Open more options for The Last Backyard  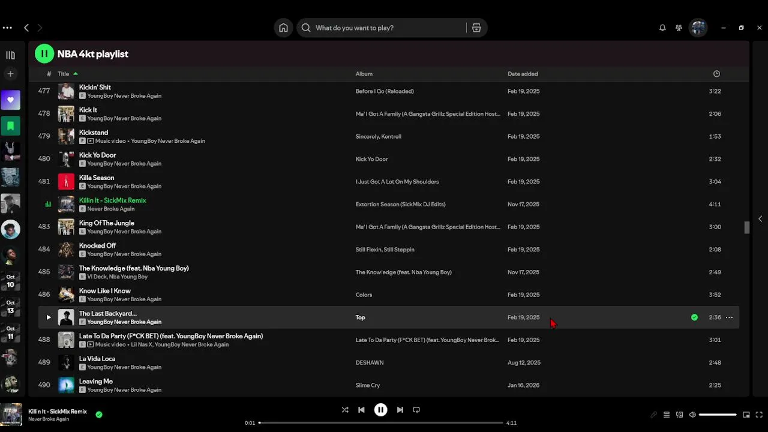tap(730, 317)
